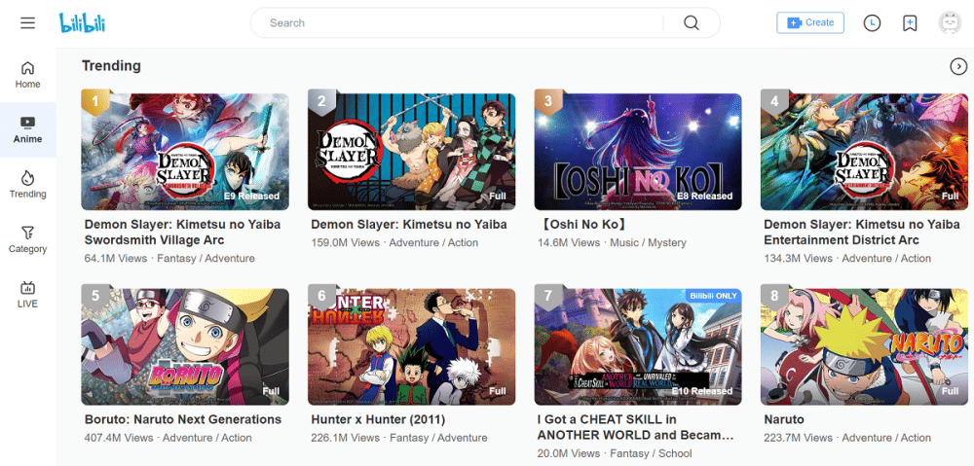Click the E10 Released label
This screenshot has height=466, width=974.
click(x=702, y=391)
